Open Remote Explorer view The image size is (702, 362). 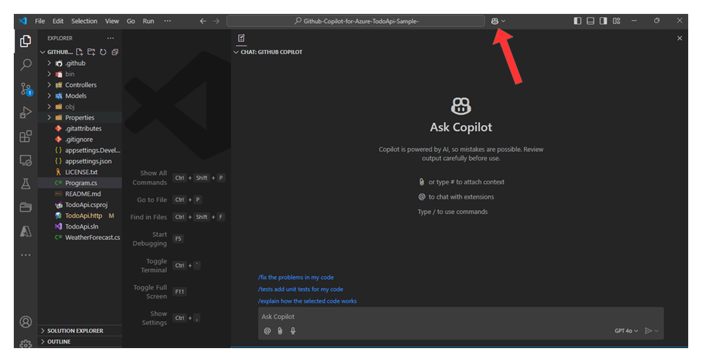(x=25, y=160)
